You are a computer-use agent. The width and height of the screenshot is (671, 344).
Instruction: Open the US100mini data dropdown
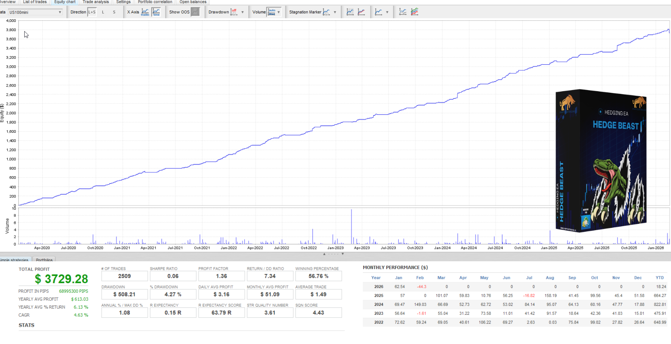coord(35,12)
